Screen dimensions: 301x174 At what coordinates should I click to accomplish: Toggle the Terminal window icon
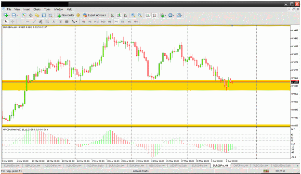point(44,15)
